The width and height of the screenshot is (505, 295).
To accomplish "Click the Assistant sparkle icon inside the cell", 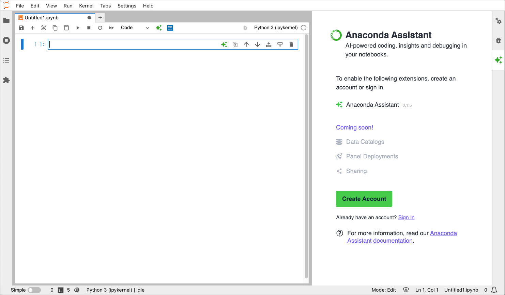I will click(x=224, y=45).
